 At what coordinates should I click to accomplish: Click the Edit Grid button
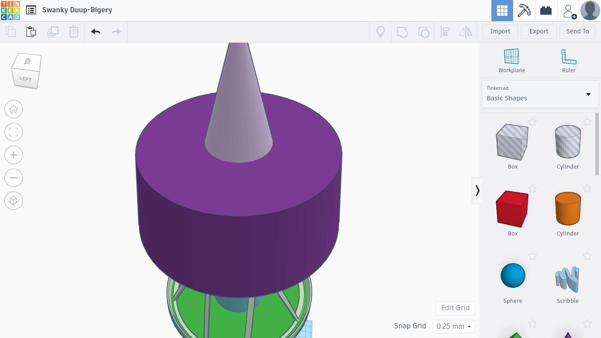[455, 308]
